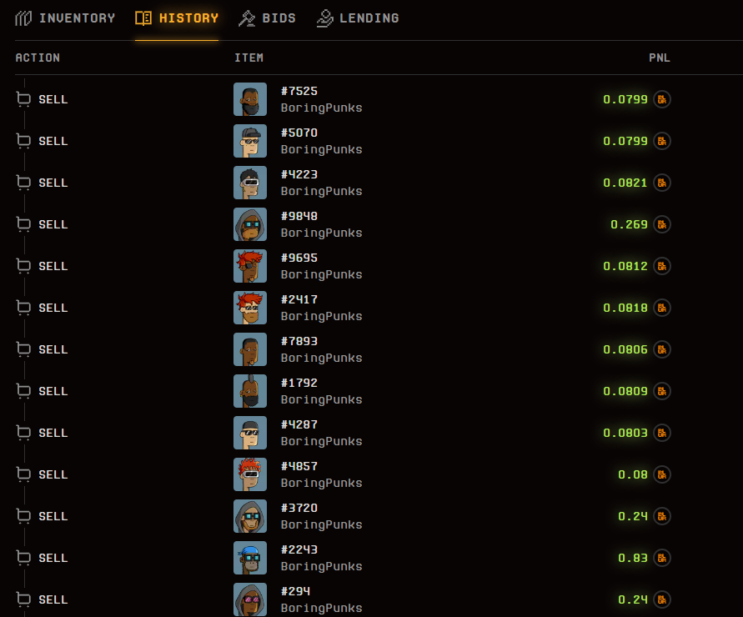Click item ID #7525
The width and height of the screenshot is (743, 617).
[x=299, y=91]
